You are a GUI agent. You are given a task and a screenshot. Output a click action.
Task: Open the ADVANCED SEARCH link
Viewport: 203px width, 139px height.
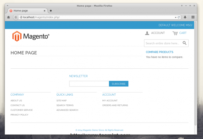point(67,110)
